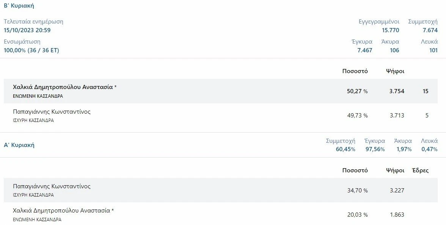Screen dimensions: 446x225
Task: Click the Ψήφοι column header in top table
Action: pyautogui.click(x=395, y=71)
